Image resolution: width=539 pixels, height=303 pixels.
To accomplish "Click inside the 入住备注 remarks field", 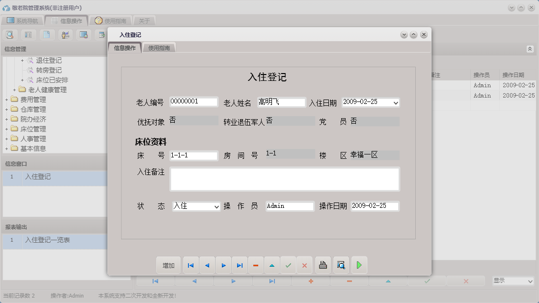I will (285, 179).
